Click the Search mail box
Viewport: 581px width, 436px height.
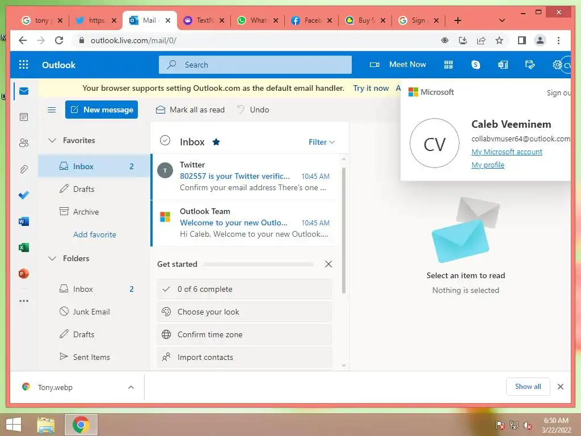[x=255, y=65]
